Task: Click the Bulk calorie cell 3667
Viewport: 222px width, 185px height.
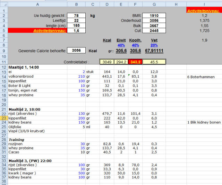Action: point(154,26)
